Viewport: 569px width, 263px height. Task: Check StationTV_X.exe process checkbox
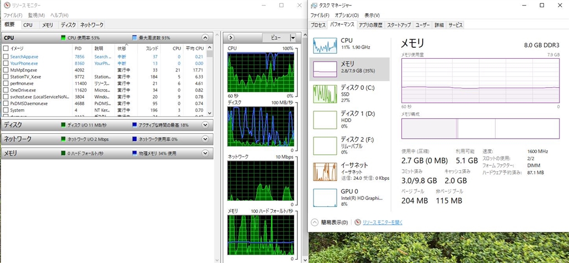tap(6, 77)
